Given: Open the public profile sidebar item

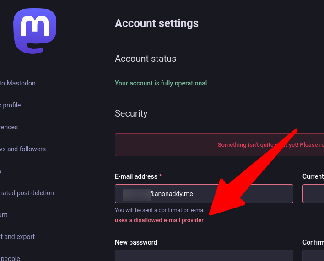Looking at the screenshot, I should point(11,105).
